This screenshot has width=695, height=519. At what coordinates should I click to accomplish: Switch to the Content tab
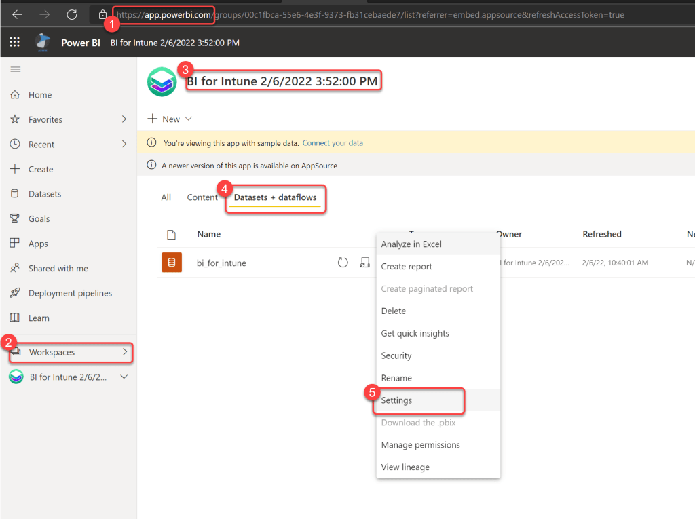pyautogui.click(x=202, y=197)
